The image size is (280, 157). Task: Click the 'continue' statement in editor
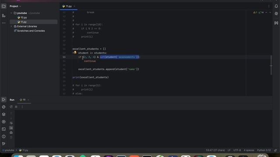(90, 61)
